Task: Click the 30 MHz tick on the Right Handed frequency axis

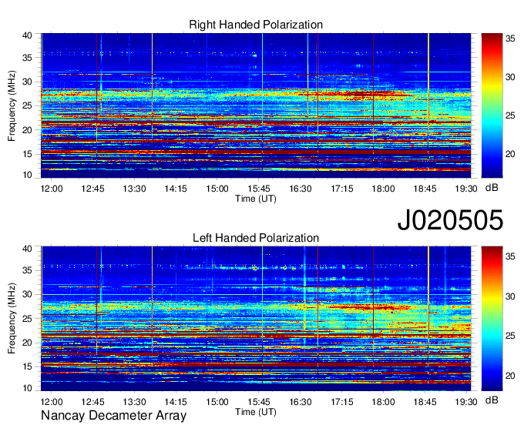Action: coord(27,82)
